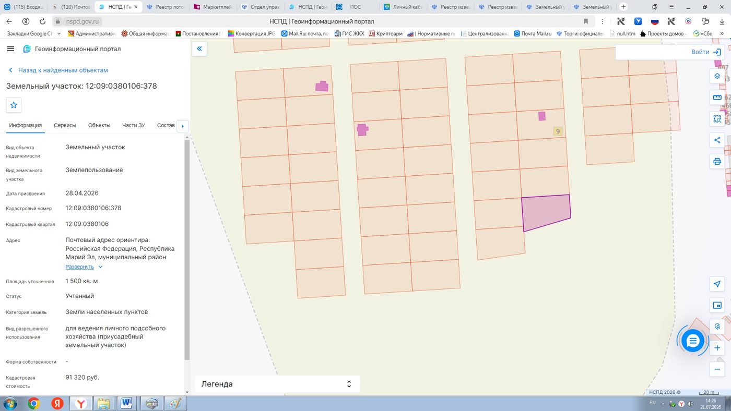This screenshot has height=411, width=731.
Task: Select the highlighted purple land plot on map
Action: click(x=546, y=212)
